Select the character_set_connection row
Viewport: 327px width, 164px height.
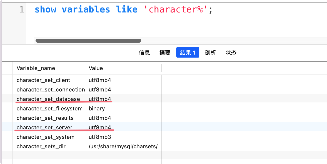tap(51, 89)
